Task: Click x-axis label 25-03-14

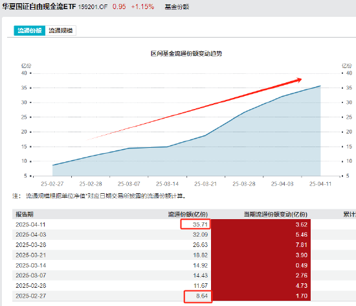Action: [x=168, y=183]
